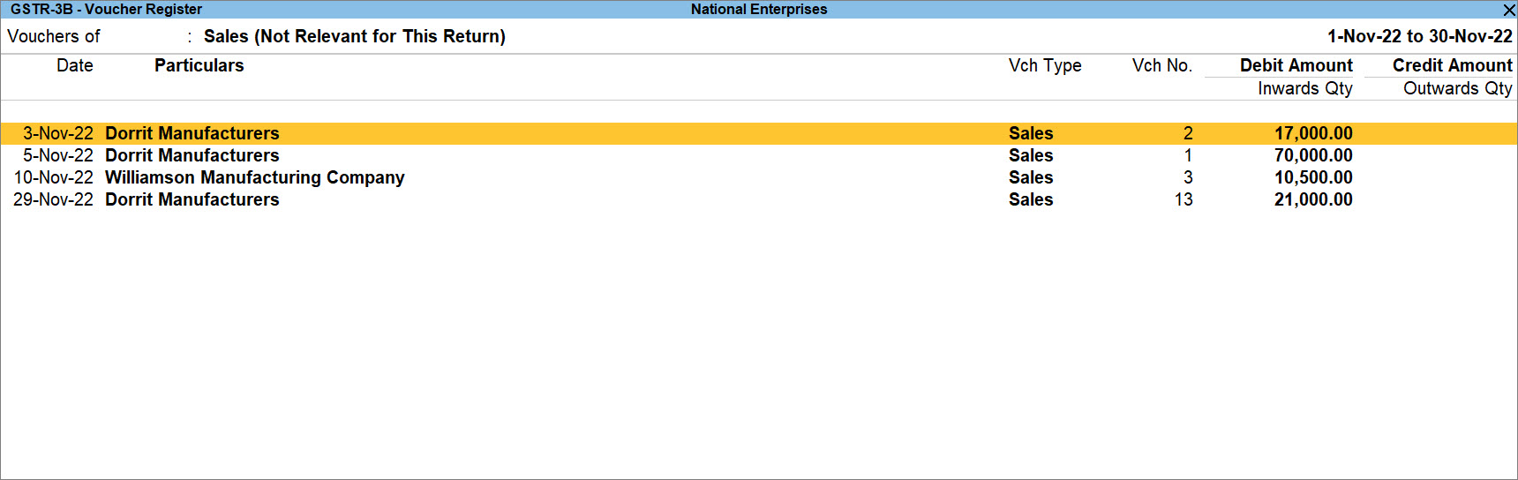Click the Credit Amount column header
The image size is (1518, 480).
(x=1452, y=65)
